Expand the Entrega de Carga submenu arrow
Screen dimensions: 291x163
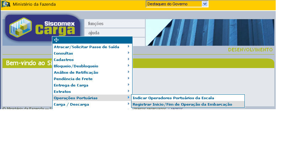tap(128, 85)
